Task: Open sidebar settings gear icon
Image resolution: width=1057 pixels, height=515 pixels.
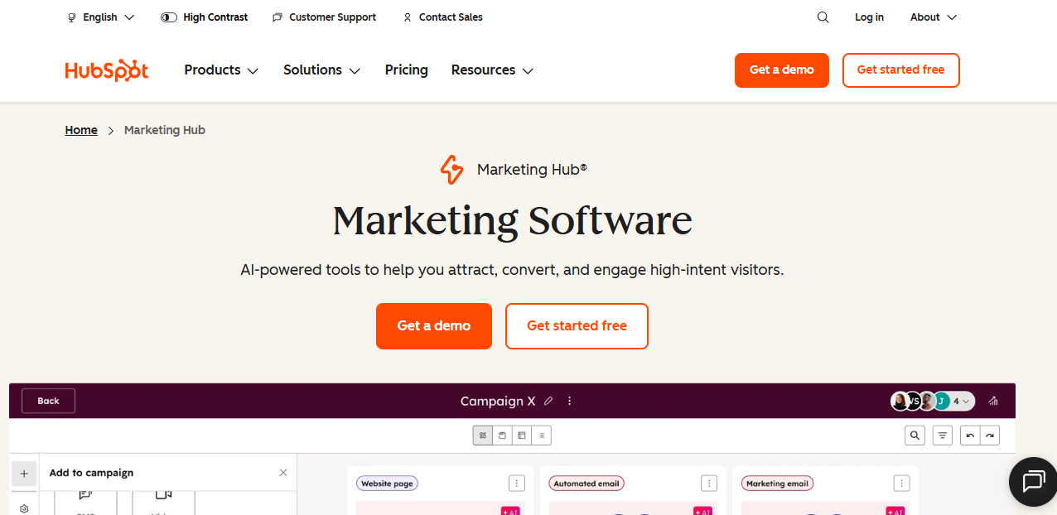Action: (24, 508)
